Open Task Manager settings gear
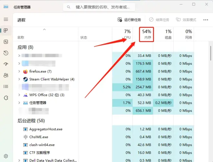The image size is (213, 162). pyautogui.click(x=6, y=156)
